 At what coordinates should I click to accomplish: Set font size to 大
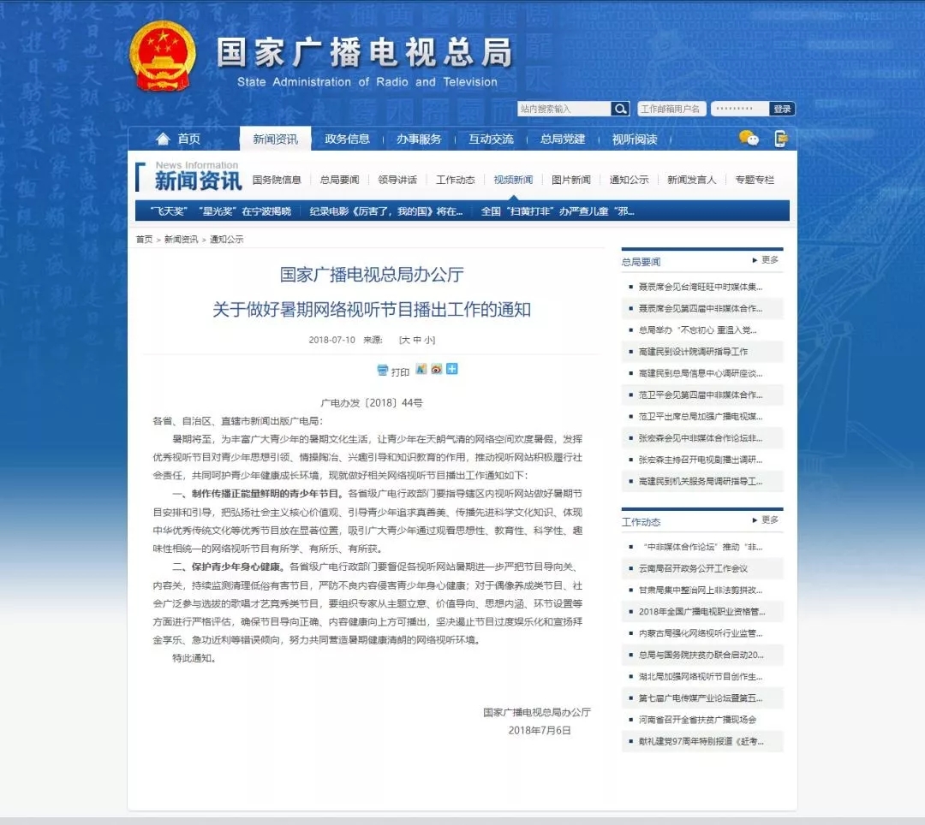point(406,340)
